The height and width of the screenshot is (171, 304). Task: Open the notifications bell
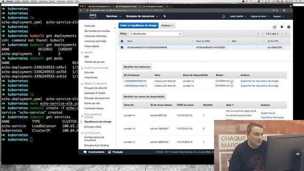pos(224,16)
